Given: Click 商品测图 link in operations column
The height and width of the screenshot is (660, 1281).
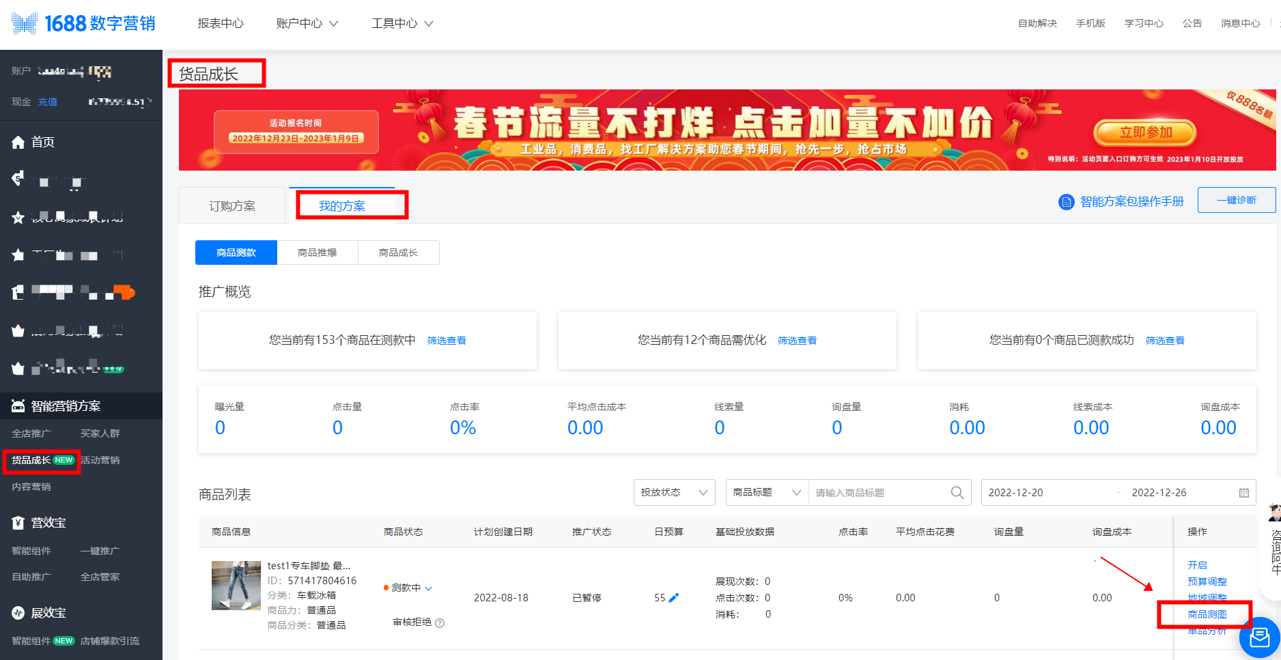Looking at the screenshot, I should tap(1207, 614).
